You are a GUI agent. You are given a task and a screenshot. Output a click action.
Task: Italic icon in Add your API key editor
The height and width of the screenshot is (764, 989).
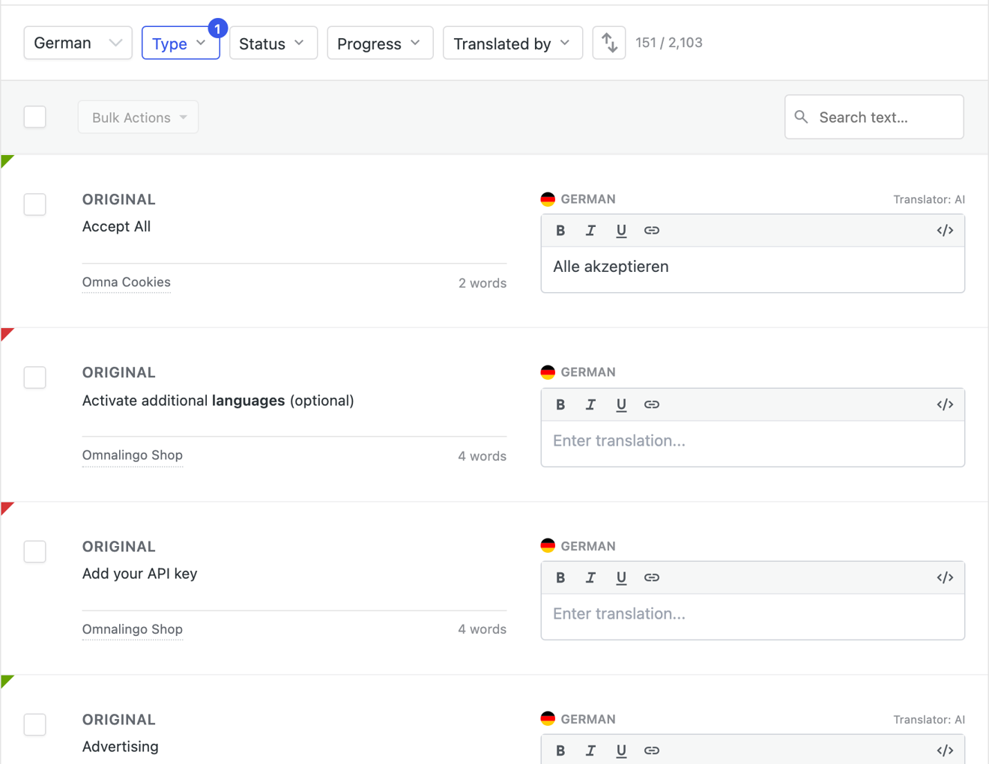[x=590, y=577]
